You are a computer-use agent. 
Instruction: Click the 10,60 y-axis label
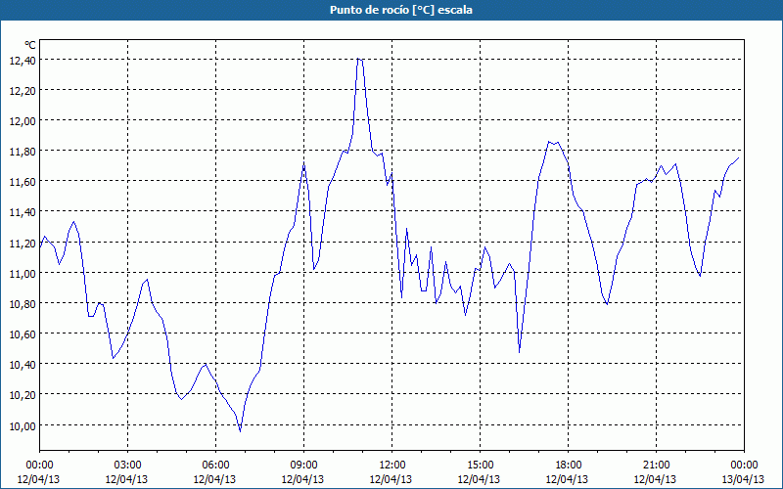[23, 334]
